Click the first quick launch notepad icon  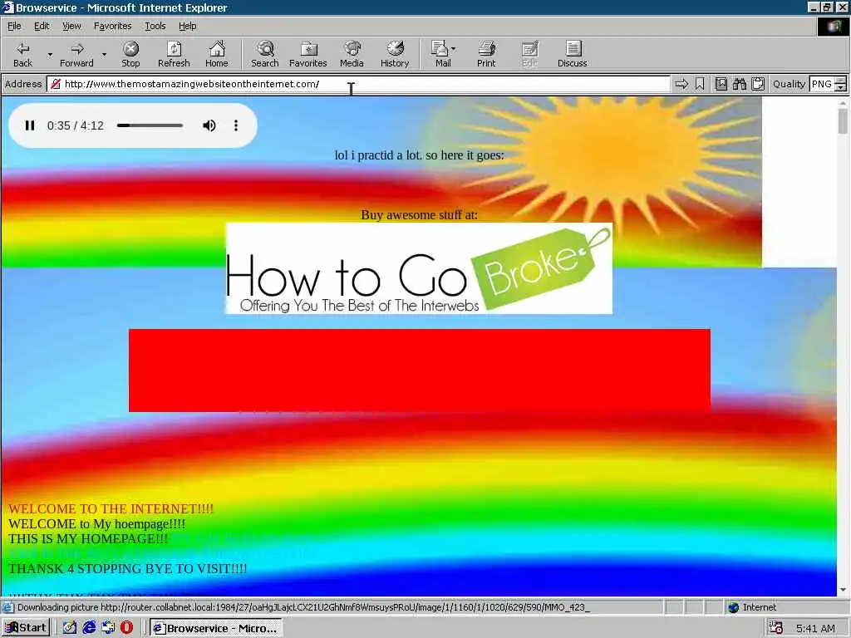coord(70,628)
